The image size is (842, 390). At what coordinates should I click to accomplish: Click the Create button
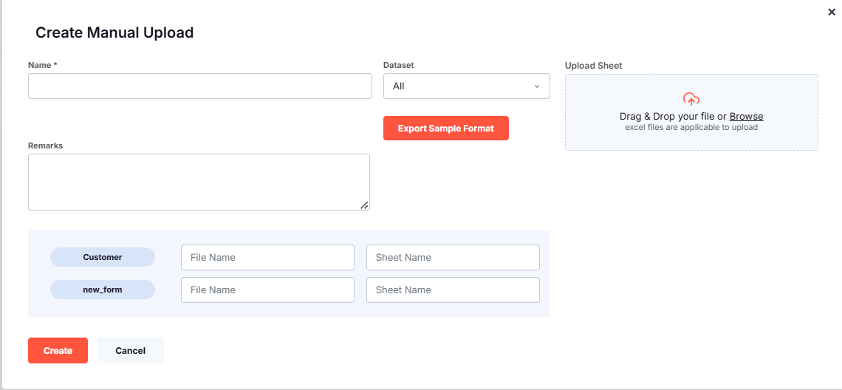coord(58,351)
